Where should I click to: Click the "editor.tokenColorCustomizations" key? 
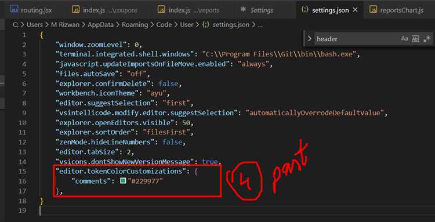click(121, 171)
